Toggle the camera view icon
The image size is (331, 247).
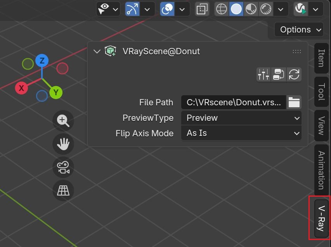63,167
